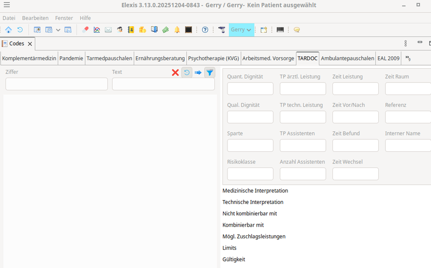Open the yellow address book icon
Screen dimensions: 431x268
[131, 30]
